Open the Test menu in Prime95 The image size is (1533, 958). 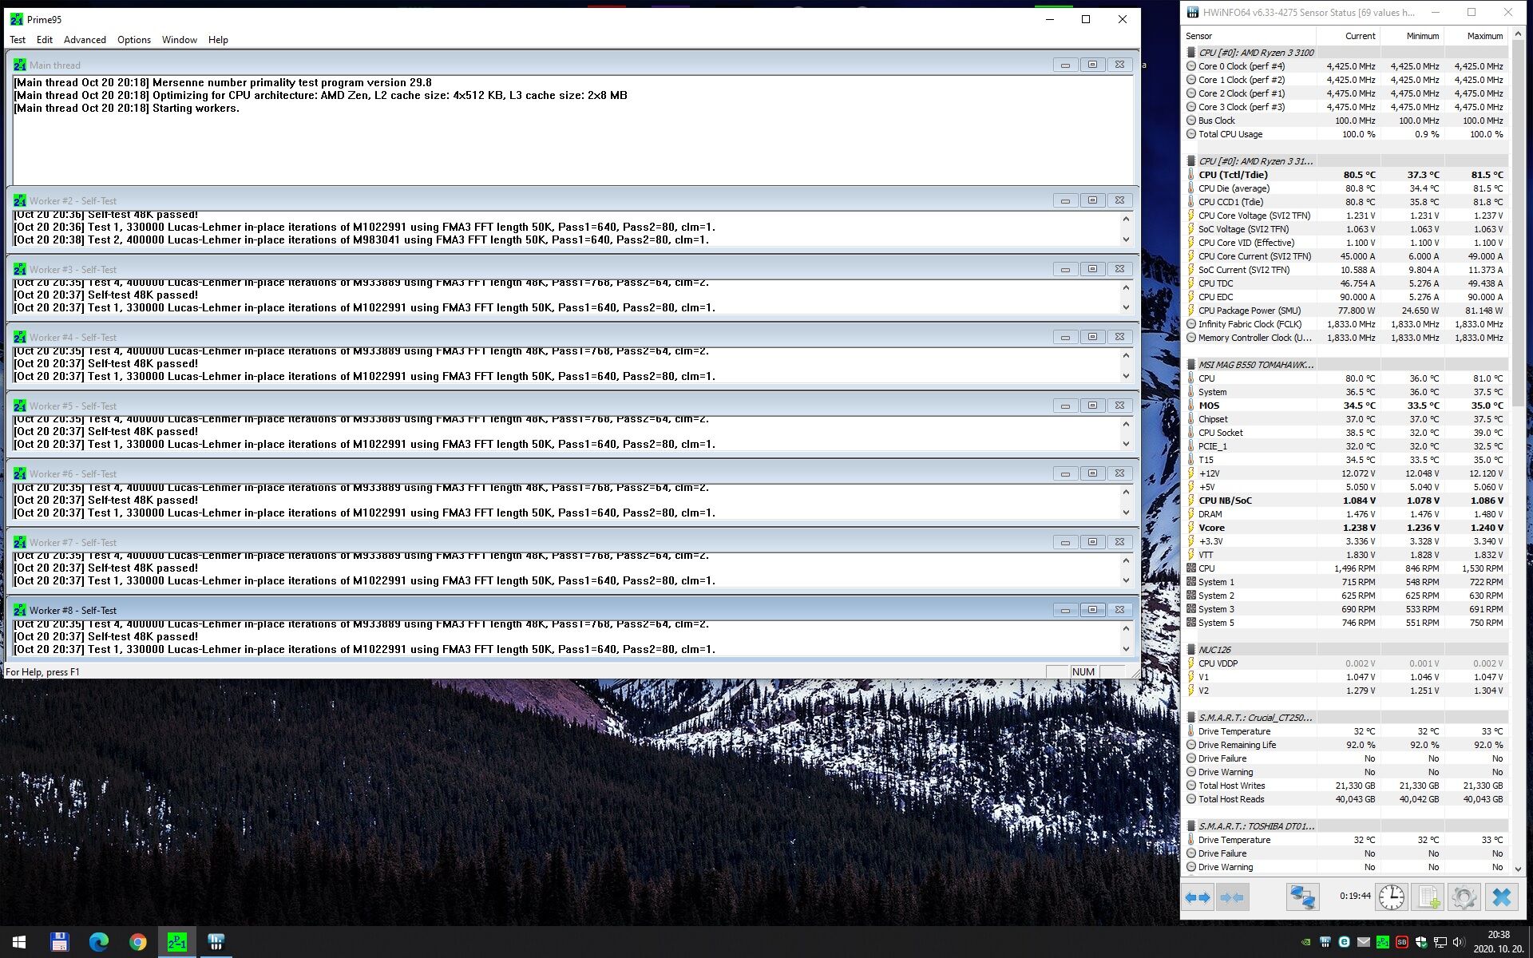click(x=18, y=40)
